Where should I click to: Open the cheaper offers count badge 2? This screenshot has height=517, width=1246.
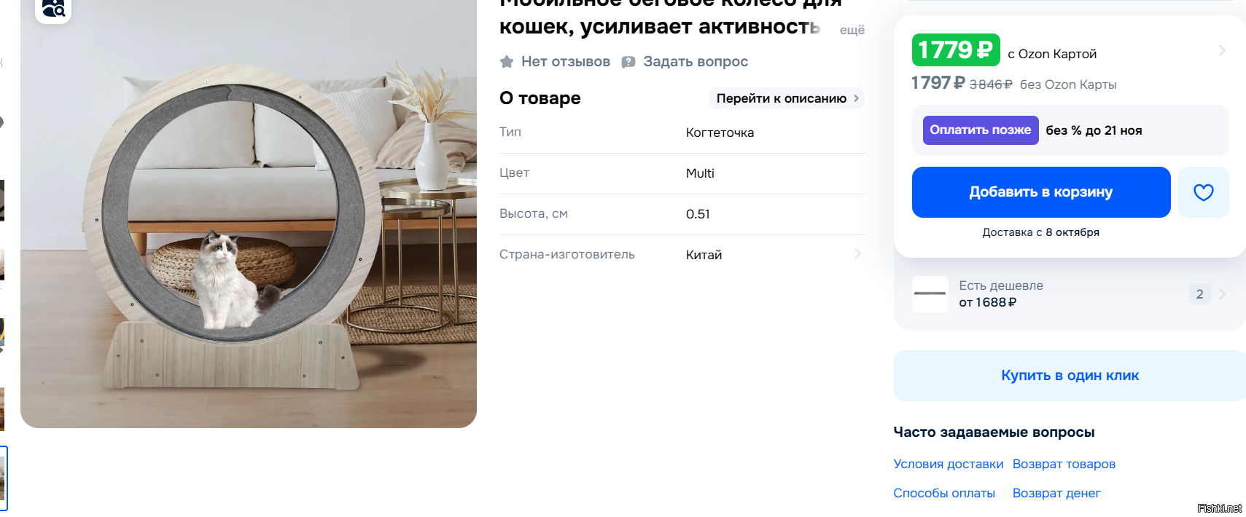point(1199,294)
